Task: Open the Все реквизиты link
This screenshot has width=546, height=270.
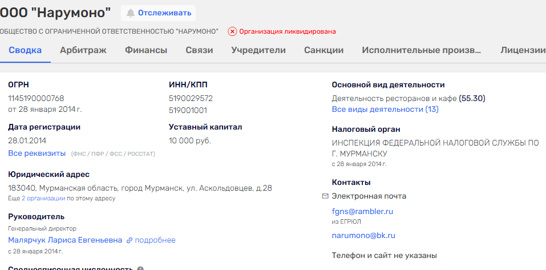Action: 37,154
